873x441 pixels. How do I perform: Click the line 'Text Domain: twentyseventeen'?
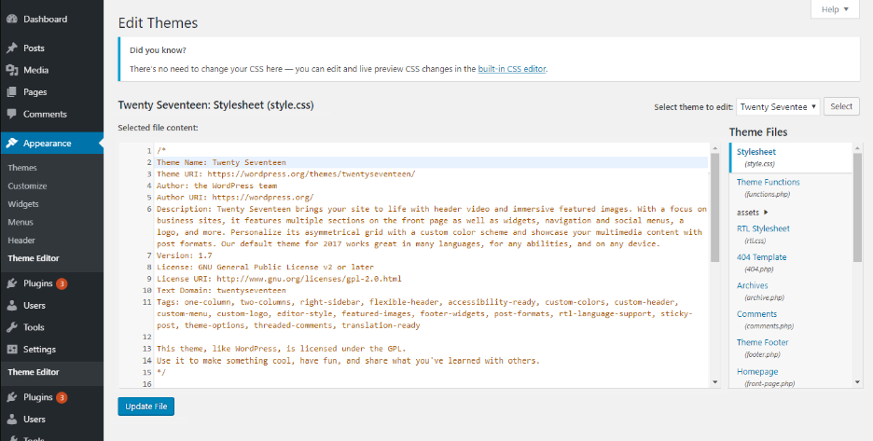click(x=221, y=290)
